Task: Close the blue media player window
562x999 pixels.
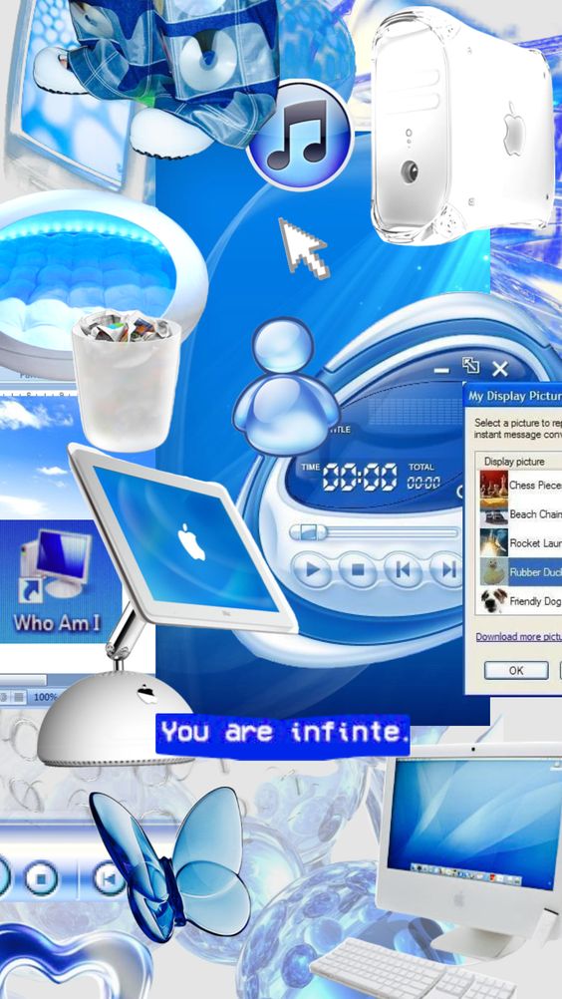Action: 500,369
